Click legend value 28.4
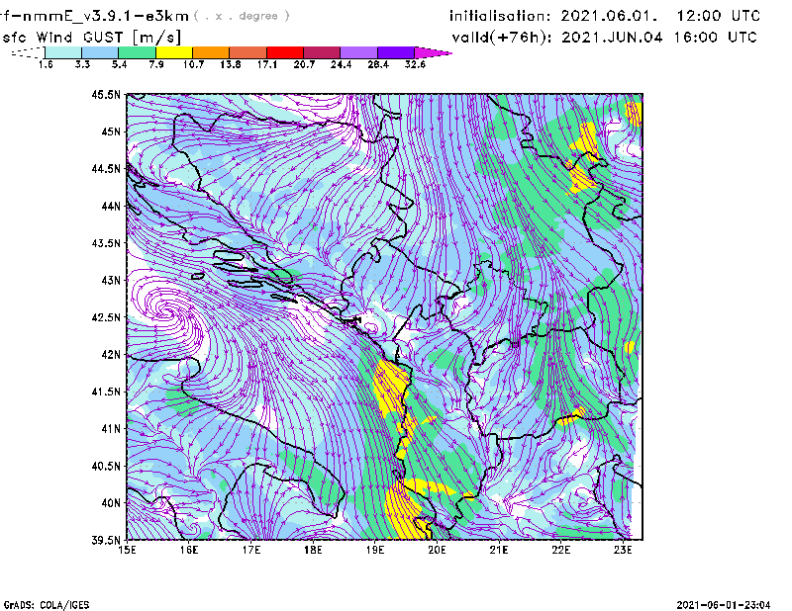The height and width of the screenshot is (611, 792). pyautogui.click(x=378, y=64)
